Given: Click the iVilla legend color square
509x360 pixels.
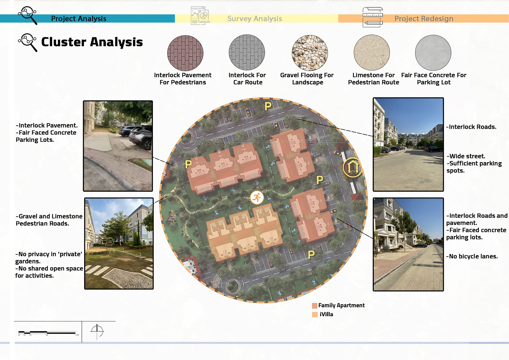Looking at the screenshot, I should [315, 315].
